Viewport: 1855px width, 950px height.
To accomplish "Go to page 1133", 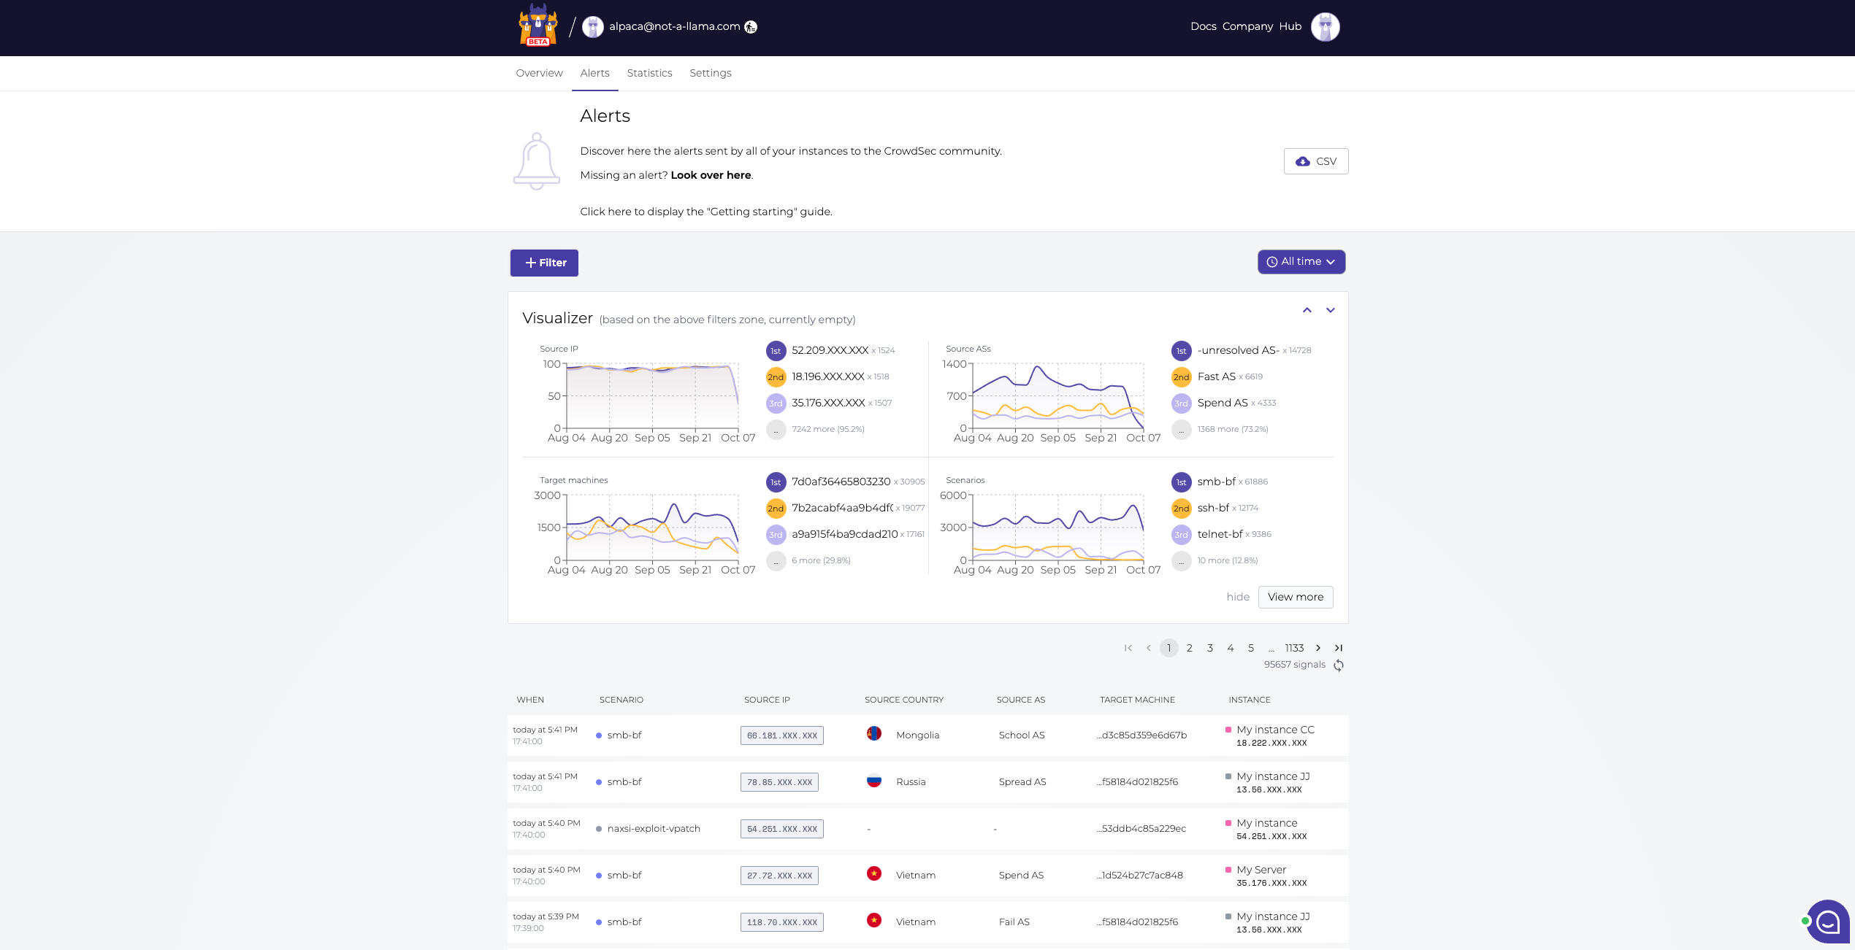I will [1294, 648].
